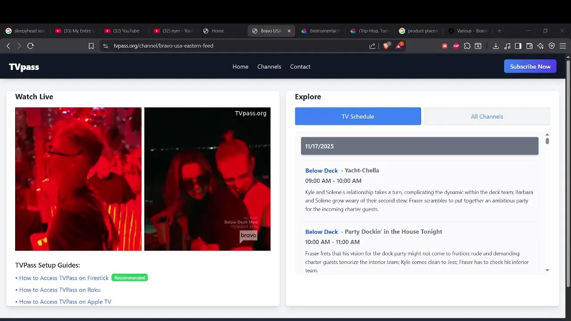Reload the page with the refresh icon

(x=30, y=46)
